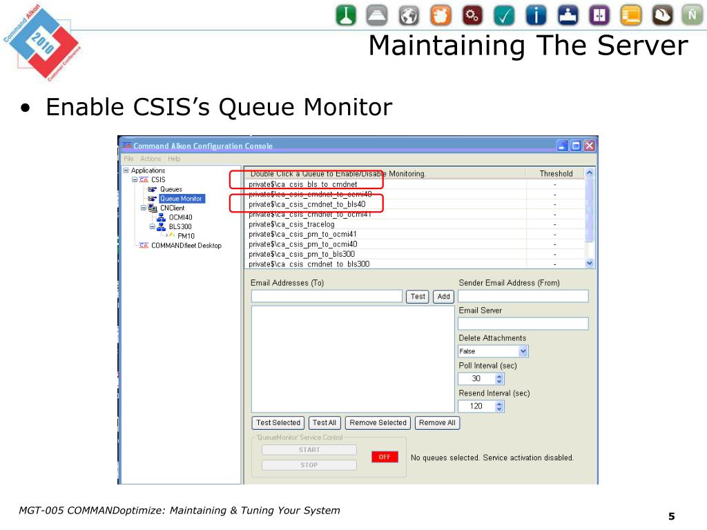Click the Test All button
This screenshot has height=530, width=707.
pyautogui.click(x=325, y=423)
